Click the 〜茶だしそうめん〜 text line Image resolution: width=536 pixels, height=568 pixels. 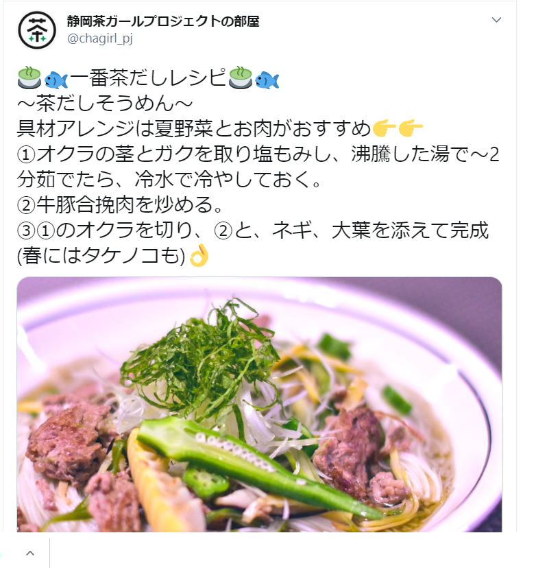(x=105, y=103)
